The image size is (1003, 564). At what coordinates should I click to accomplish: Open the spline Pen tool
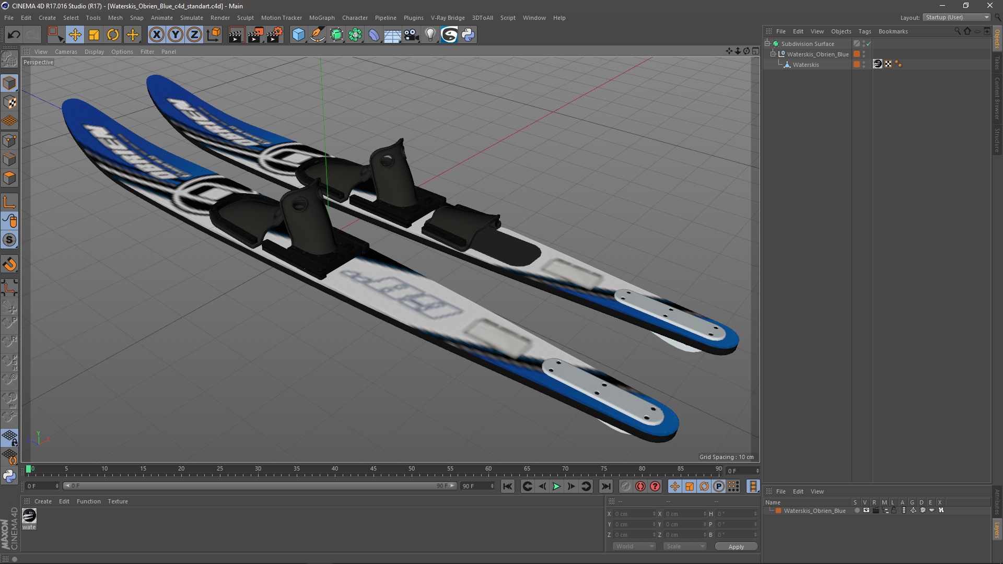[317, 35]
